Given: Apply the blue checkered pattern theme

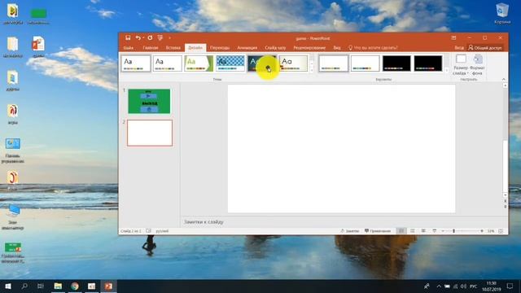Looking at the screenshot, I should coord(230,63).
